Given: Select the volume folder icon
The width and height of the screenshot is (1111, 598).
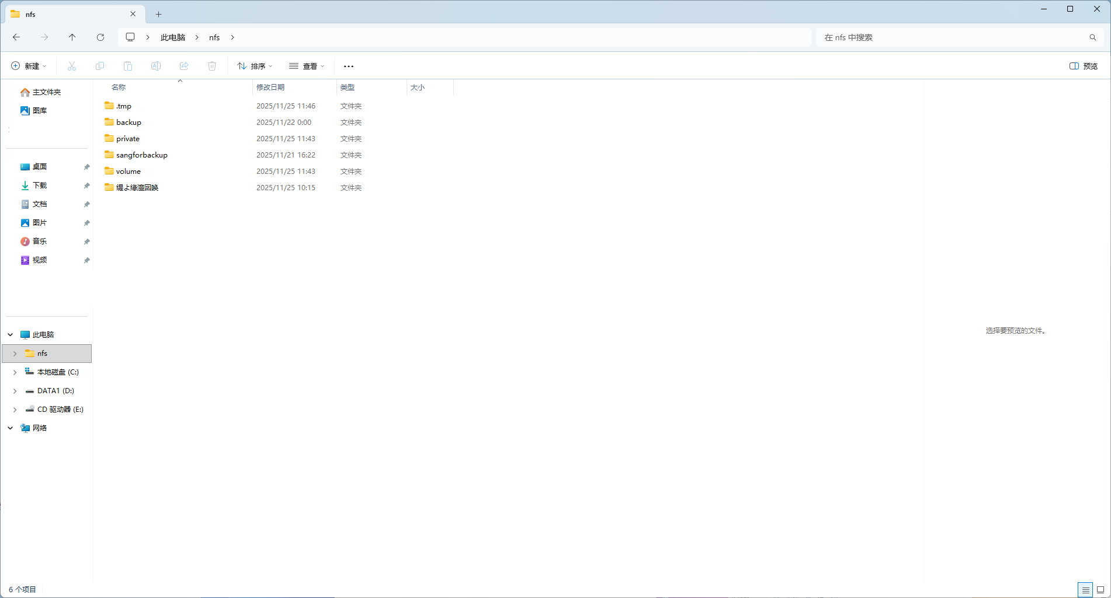Looking at the screenshot, I should pos(109,171).
